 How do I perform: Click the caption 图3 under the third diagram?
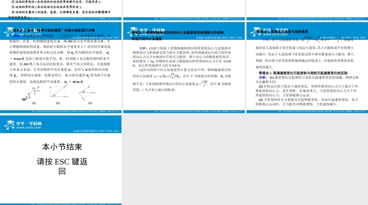[x=91, y=104]
